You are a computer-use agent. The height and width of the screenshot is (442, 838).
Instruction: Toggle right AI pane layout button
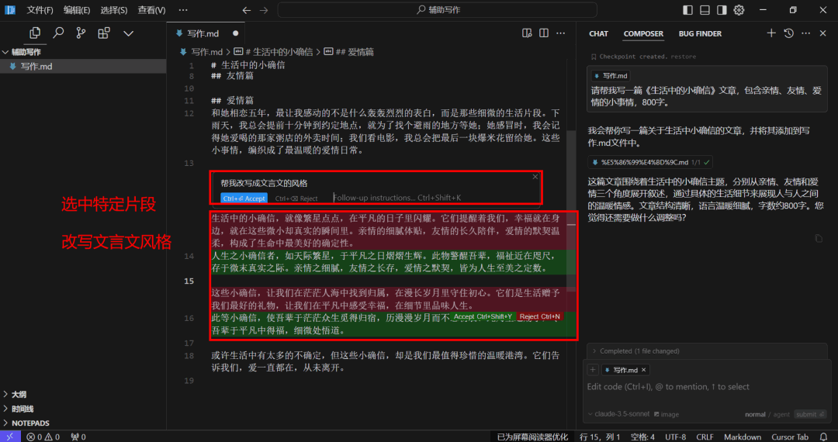click(x=722, y=10)
